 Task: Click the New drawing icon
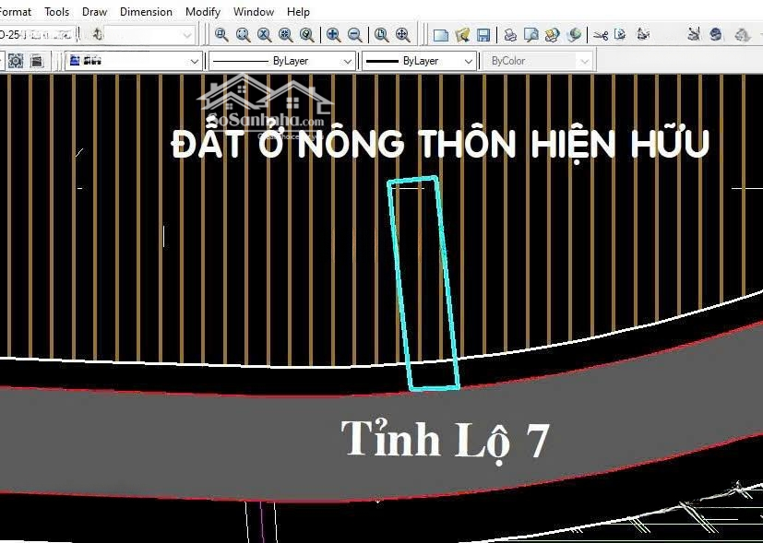point(441,35)
